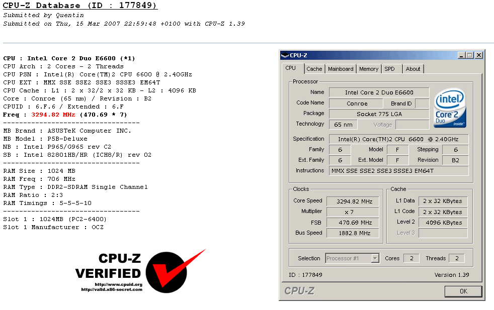Image resolution: width=494 pixels, height=310 pixels.
Task: Click the Bus Speed field 1882.8 MHz
Action: click(353, 233)
